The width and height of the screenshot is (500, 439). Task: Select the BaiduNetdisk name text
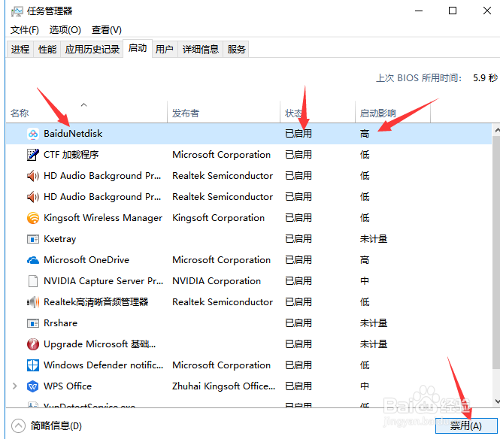point(73,134)
